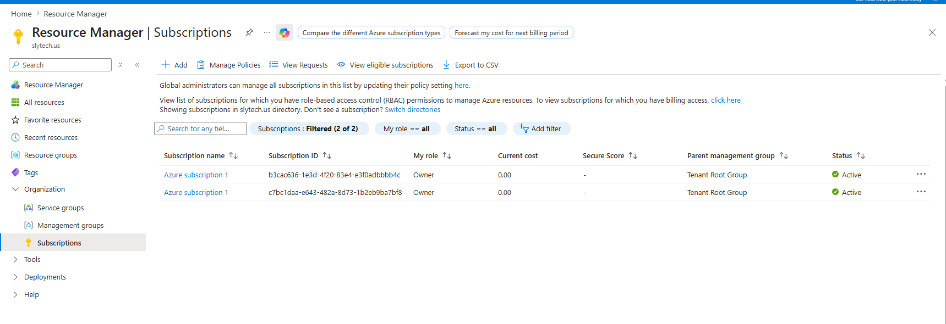Focus the sidebar Search field
This screenshot has height=324, width=946.
pos(61,65)
